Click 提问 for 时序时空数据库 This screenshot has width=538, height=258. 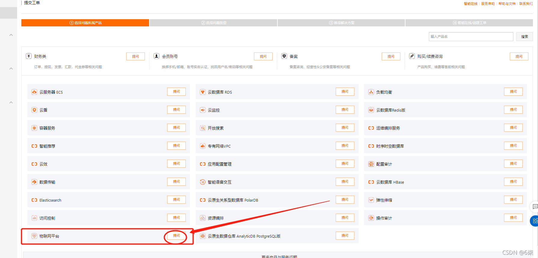[513, 145]
